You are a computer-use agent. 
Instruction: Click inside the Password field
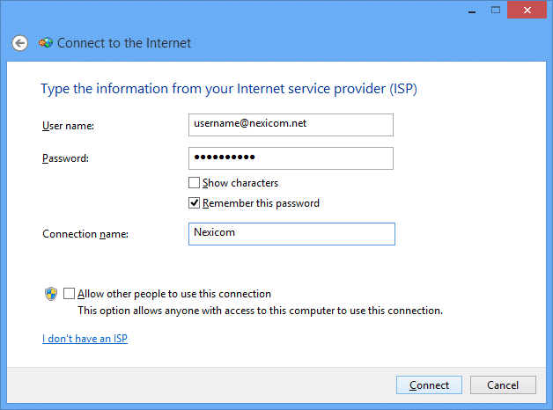point(291,158)
